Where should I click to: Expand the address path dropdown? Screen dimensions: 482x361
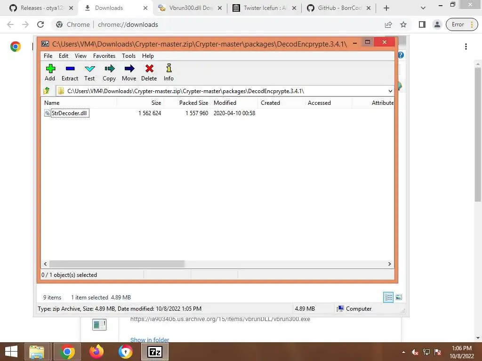(390, 91)
